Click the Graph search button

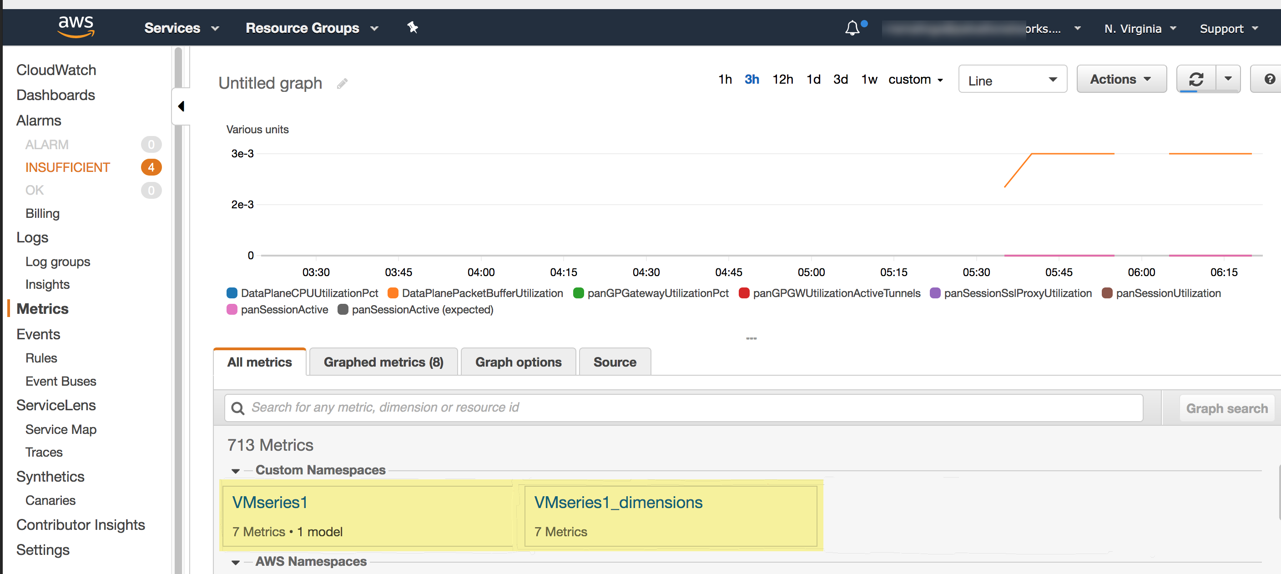coord(1226,408)
